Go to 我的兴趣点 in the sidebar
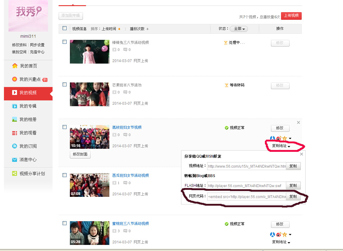The width and height of the screenshot is (343, 251). [30, 79]
